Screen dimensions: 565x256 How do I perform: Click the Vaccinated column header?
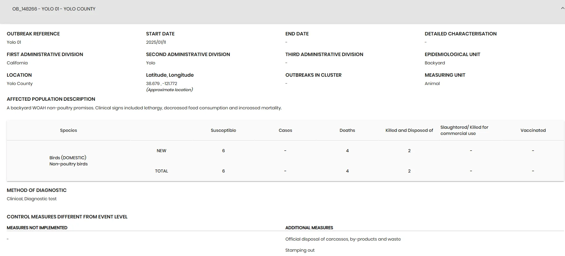(533, 130)
